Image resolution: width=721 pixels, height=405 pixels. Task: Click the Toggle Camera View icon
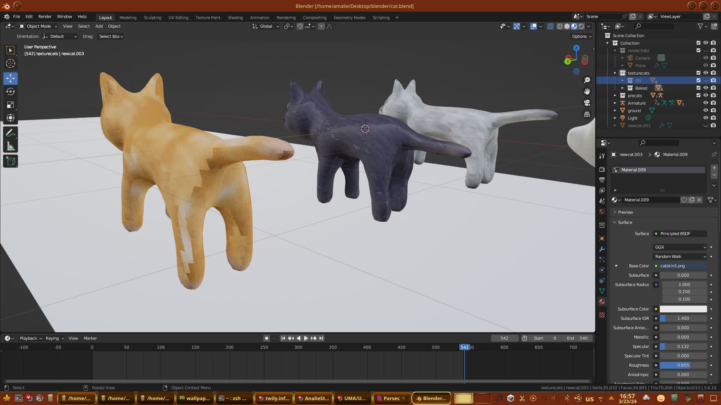[x=587, y=103]
